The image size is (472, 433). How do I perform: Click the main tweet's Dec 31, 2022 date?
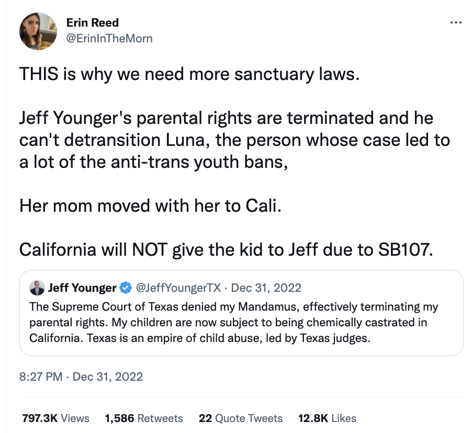click(x=108, y=377)
